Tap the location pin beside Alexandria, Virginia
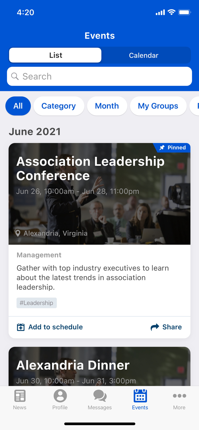The image size is (199, 430). [18, 233]
